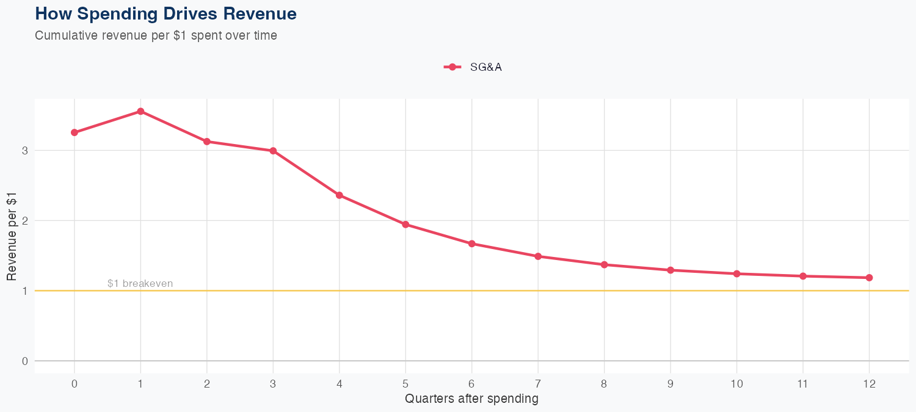This screenshot has height=412, width=916.
Task: Click the '$1 breakeven' line label
Action: click(140, 284)
